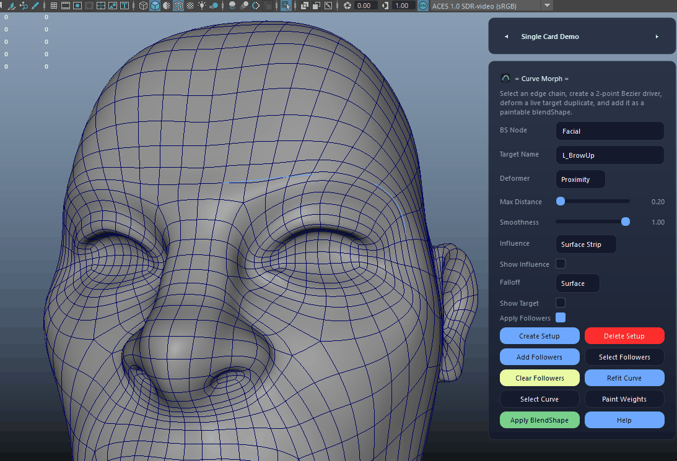The width and height of the screenshot is (677, 461).
Task: Click the Select Followers button
Action: pyautogui.click(x=624, y=357)
